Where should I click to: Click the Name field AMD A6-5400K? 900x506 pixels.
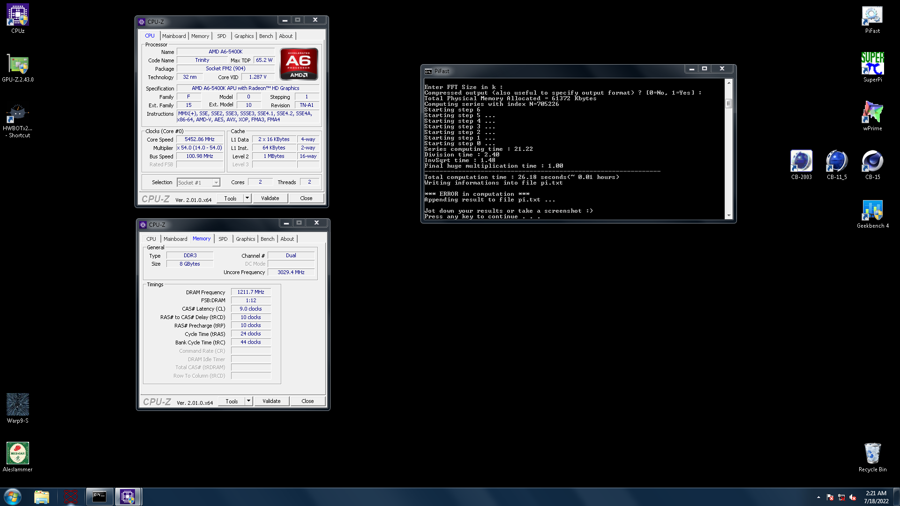tap(225, 52)
